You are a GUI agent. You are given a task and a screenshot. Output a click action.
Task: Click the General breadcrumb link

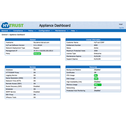click(x=4, y=35)
